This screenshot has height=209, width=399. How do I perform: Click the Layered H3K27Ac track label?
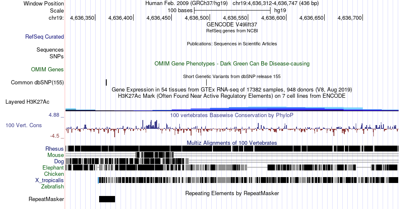point(27,102)
